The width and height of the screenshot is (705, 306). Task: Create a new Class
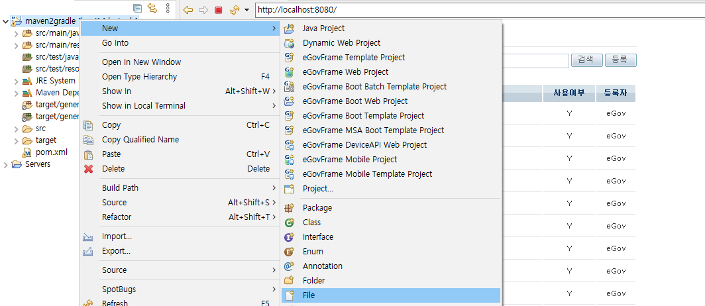point(311,223)
